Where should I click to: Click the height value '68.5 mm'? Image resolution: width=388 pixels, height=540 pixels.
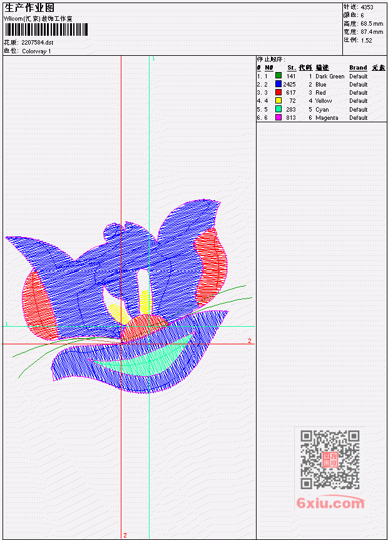(372, 24)
